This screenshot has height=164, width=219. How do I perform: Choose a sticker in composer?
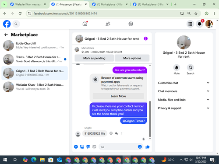(x=88, y=147)
